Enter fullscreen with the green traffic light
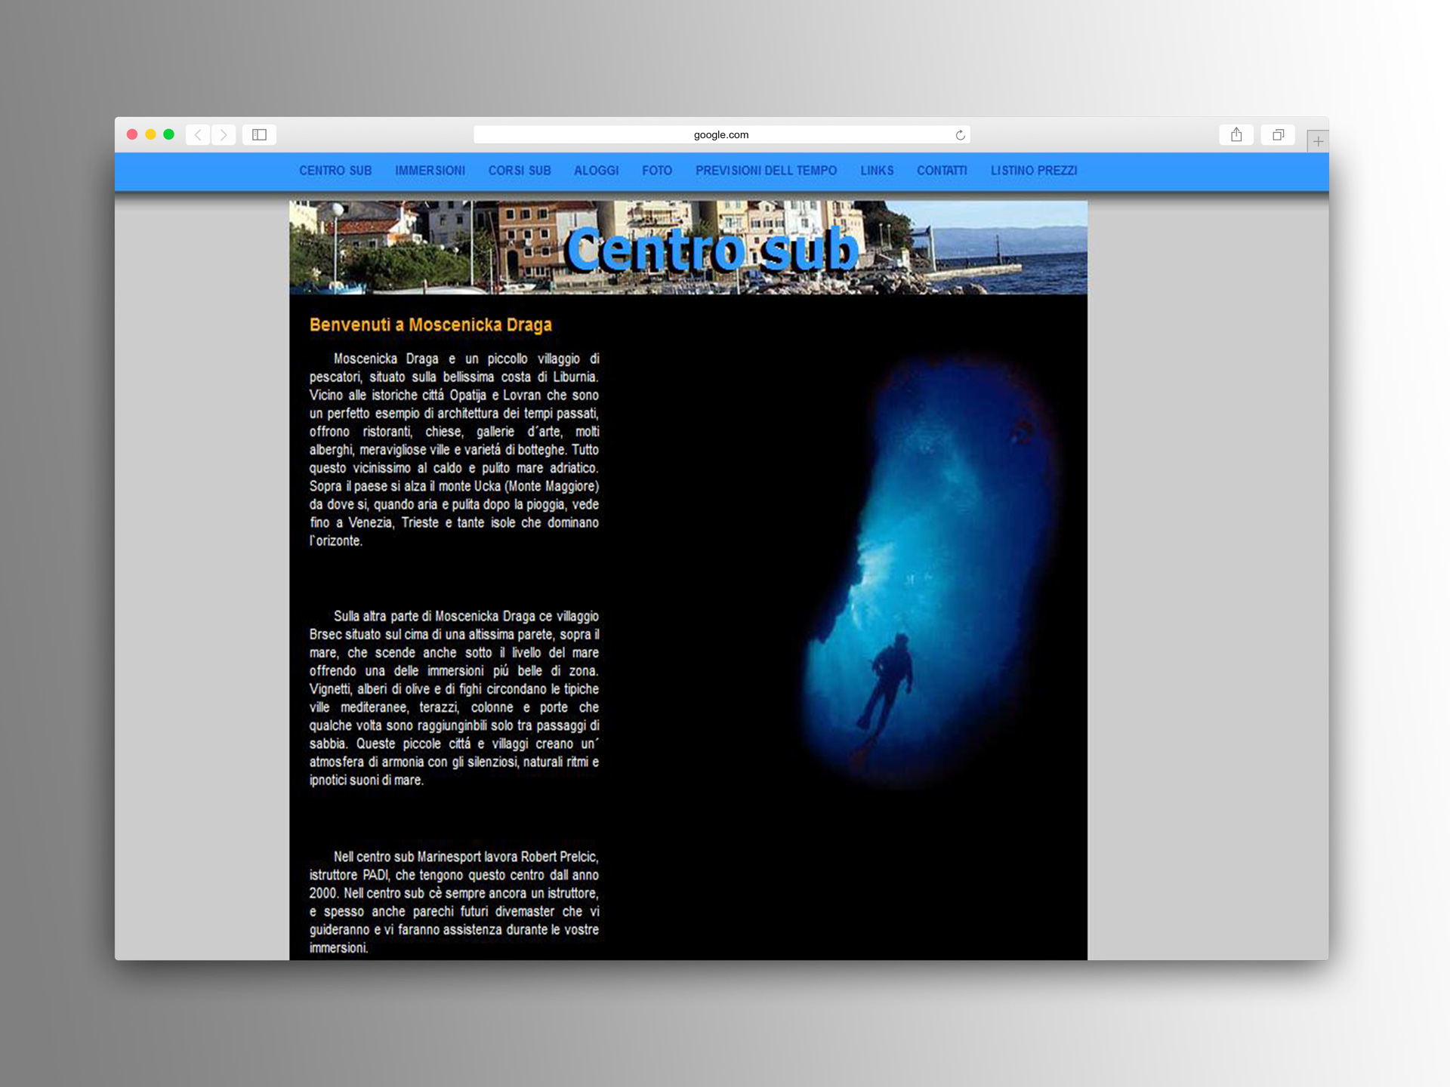 point(169,133)
